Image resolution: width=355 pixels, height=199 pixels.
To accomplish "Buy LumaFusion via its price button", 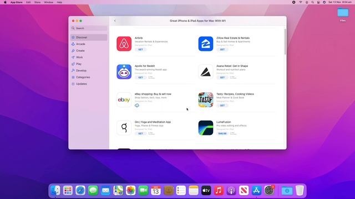I will pyautogui.click(x=222, y=133).
